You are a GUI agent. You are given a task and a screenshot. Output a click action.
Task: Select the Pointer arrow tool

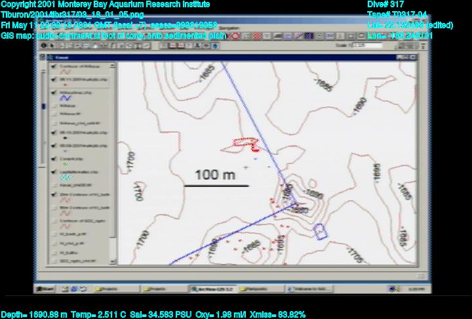pyautogui.click(x=52, y=45)
